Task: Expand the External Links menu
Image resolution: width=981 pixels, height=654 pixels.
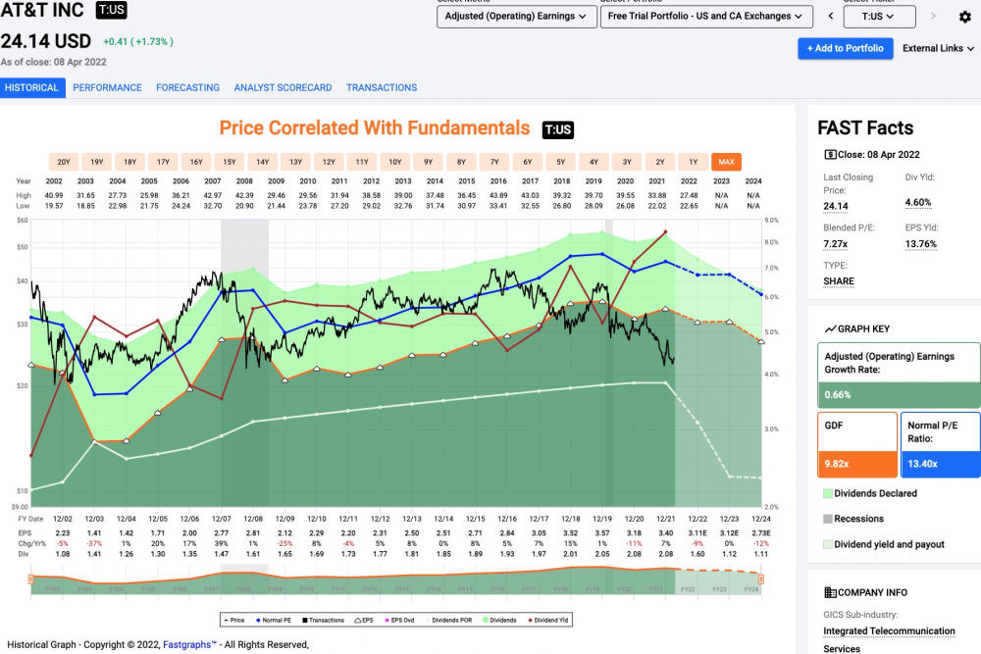Action: click(x=938, y=48)
